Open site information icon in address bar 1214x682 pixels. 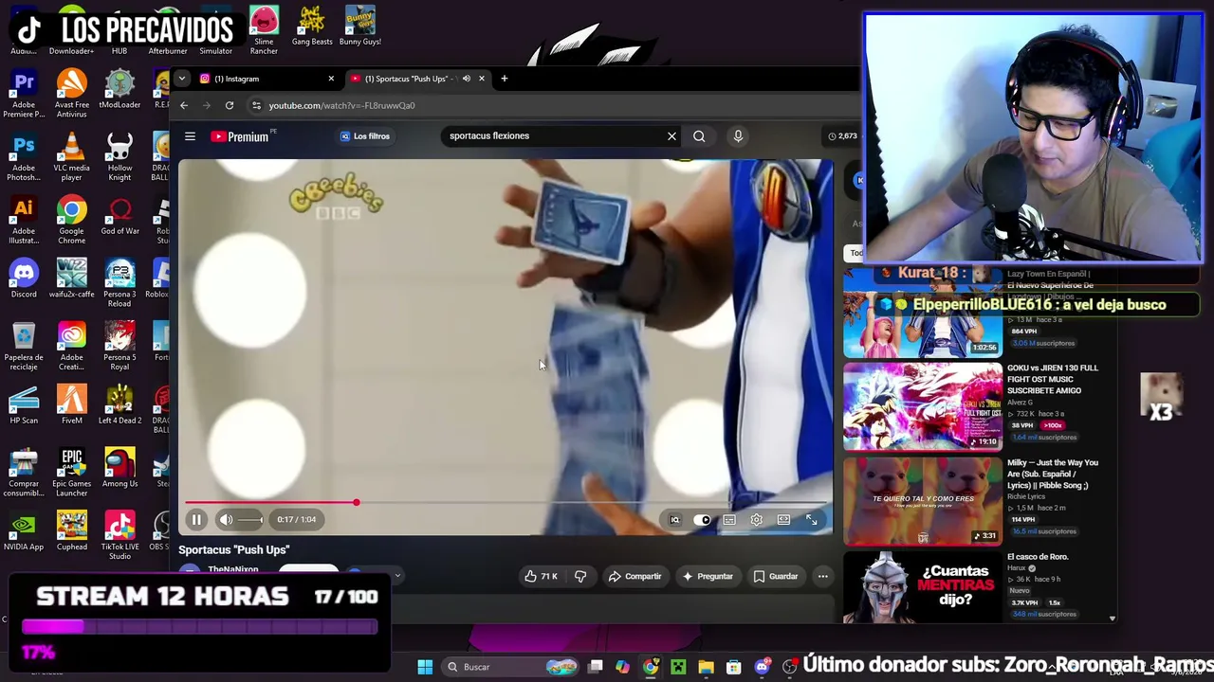[x=256, y=105]
